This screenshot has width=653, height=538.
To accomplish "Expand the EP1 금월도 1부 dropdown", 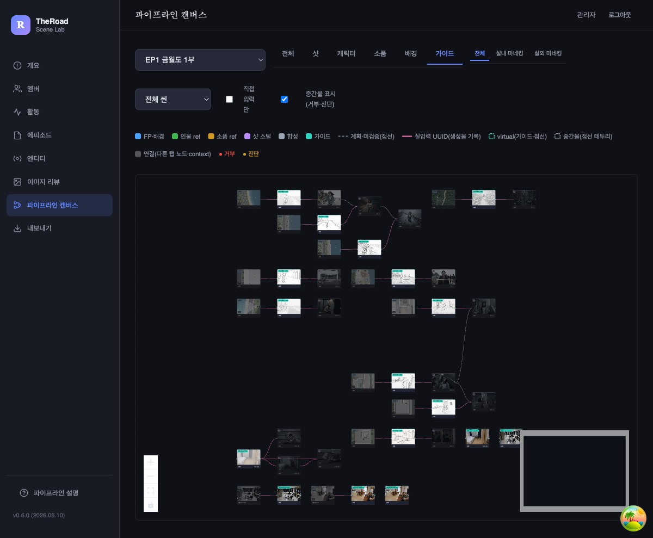I will tap(200, 60).
